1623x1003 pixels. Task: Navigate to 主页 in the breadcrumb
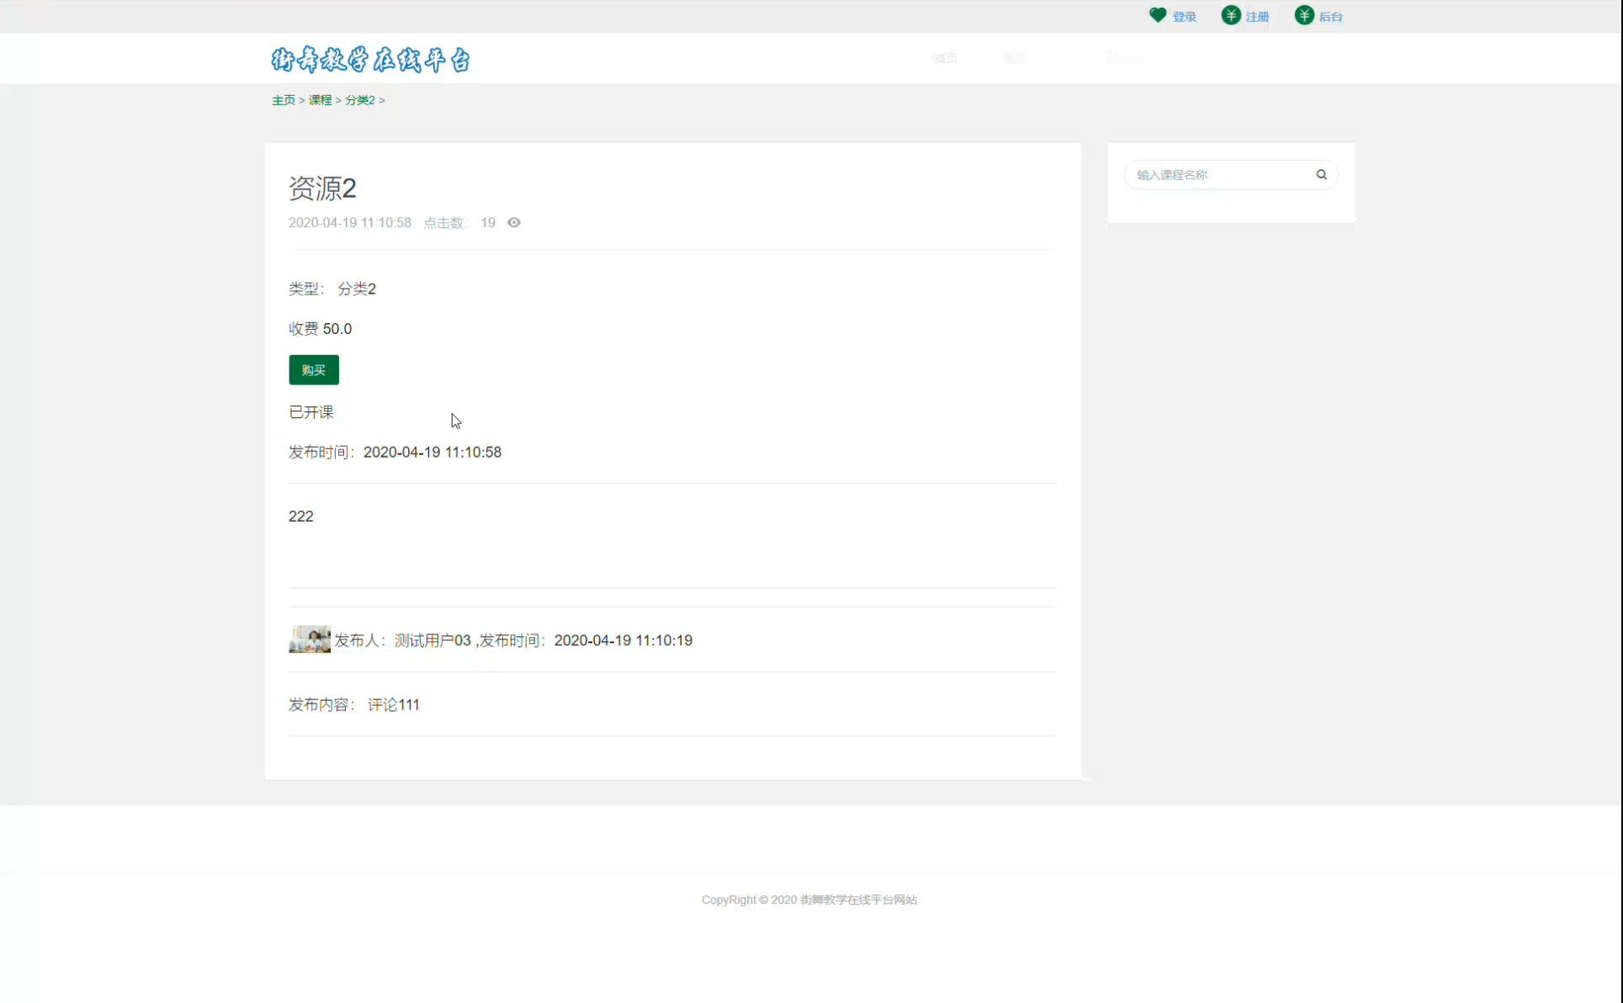[x=284, y=99]
